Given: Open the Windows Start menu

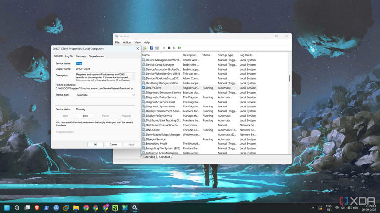Looking at the screenshot, I should (x=7, y=208).
